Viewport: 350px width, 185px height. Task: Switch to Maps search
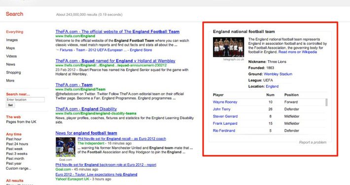pos(10,48)
